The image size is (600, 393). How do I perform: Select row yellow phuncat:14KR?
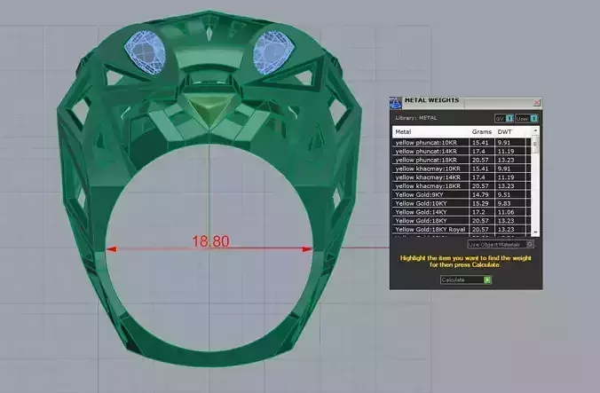462,151
